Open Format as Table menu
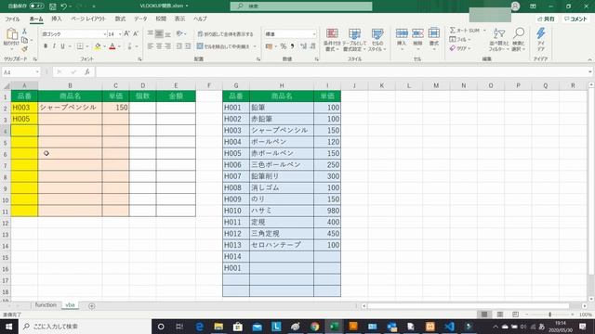Viewport: 595px width, 334px height. click(354, 40)
